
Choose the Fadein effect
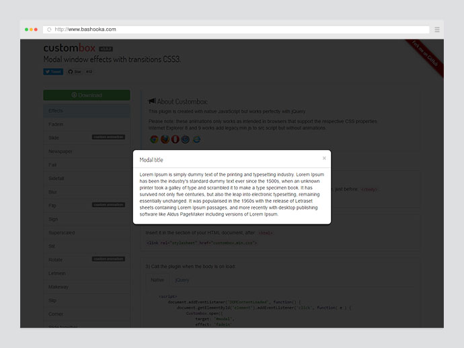87,124
